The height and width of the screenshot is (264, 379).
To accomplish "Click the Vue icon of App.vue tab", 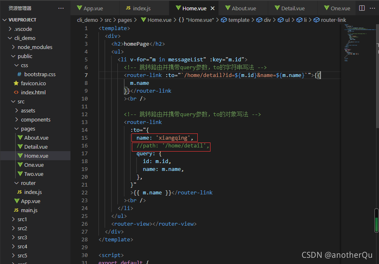I will (x=79, y=8).
